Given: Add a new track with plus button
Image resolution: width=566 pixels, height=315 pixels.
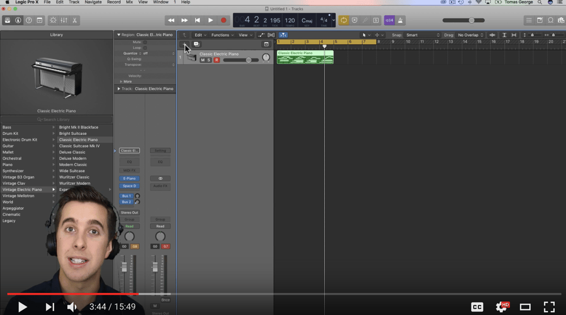Looking at the screenshot, I should coord(185,44).
